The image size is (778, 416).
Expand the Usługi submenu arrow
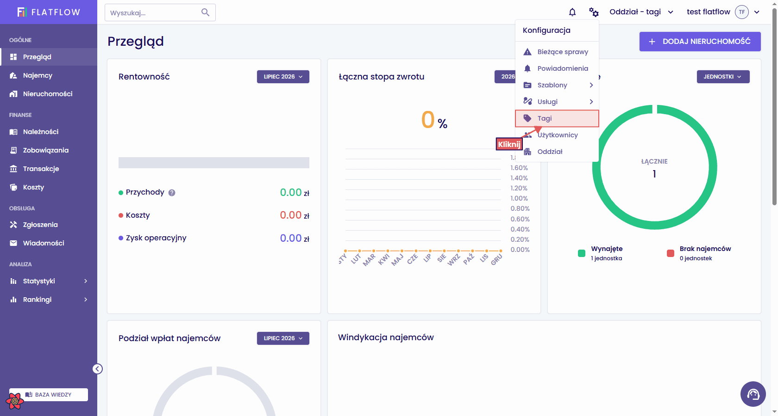pos(591,102)
